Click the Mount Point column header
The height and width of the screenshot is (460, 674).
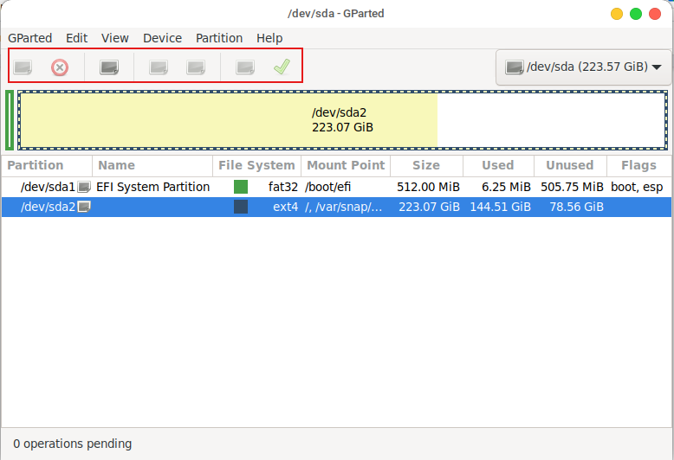(346, 166)
